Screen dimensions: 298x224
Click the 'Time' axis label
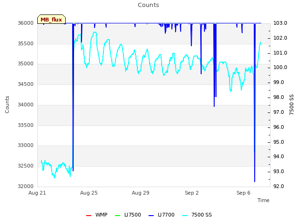pyautogui.click(x=264, y=200)
